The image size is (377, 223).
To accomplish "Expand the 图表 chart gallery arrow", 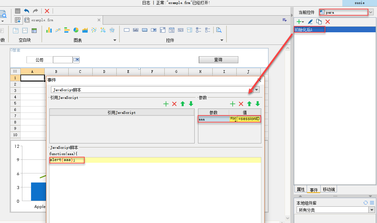I will (x=115, y=40).
